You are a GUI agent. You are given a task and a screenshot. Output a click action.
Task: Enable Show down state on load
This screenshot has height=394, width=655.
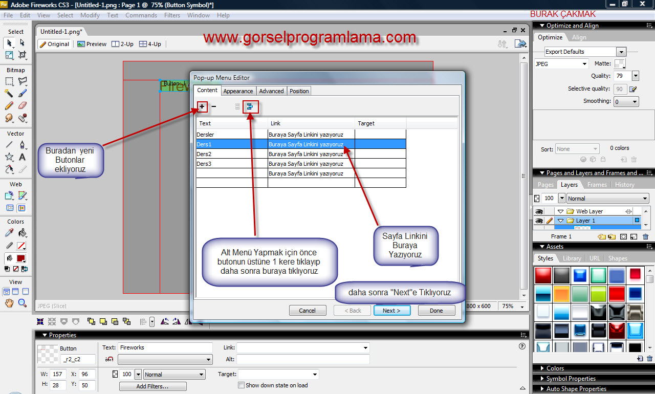pos(242,385)
